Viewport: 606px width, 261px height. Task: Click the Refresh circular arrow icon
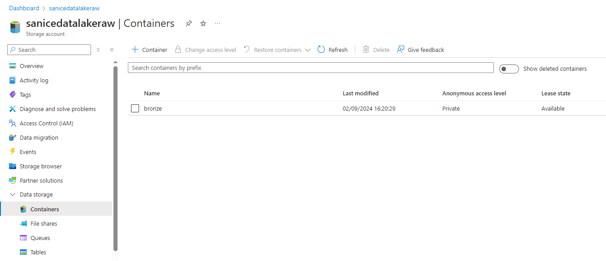point(321,49)
